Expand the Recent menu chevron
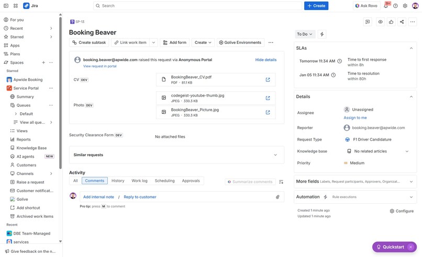The width and height of the screenshot is (422, 257). pyautogui.click(x=51, y=28)
